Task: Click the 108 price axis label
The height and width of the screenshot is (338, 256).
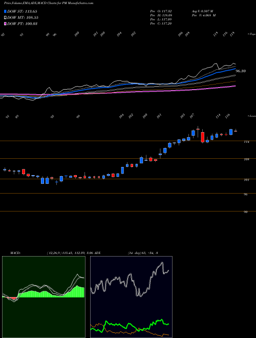Action: 247,159
